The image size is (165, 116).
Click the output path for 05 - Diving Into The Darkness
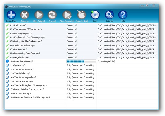pos(127,41)
